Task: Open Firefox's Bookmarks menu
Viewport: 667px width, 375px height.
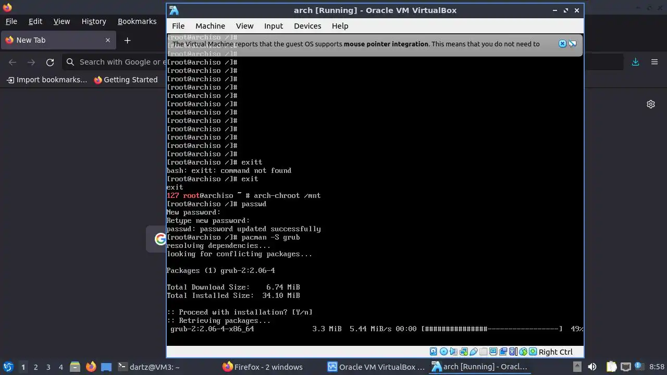Action: 137,21
